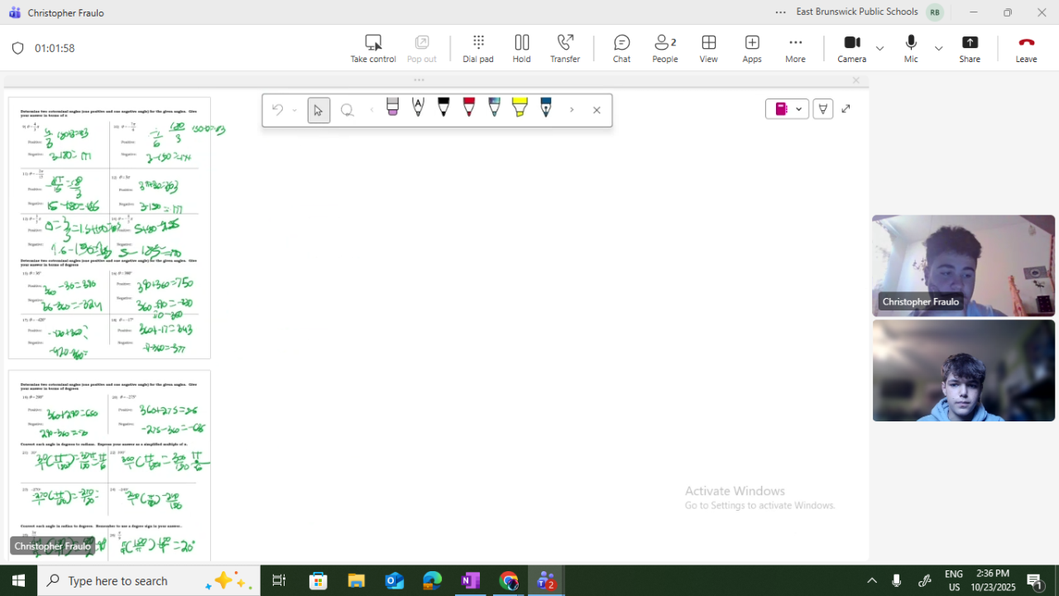
Task: Open the View layout menu
Action: [x=708, y=48]
